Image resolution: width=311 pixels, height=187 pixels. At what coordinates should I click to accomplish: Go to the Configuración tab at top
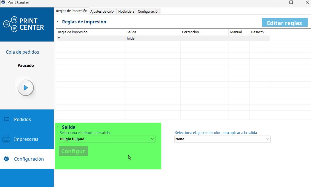[x=148, y=11]
